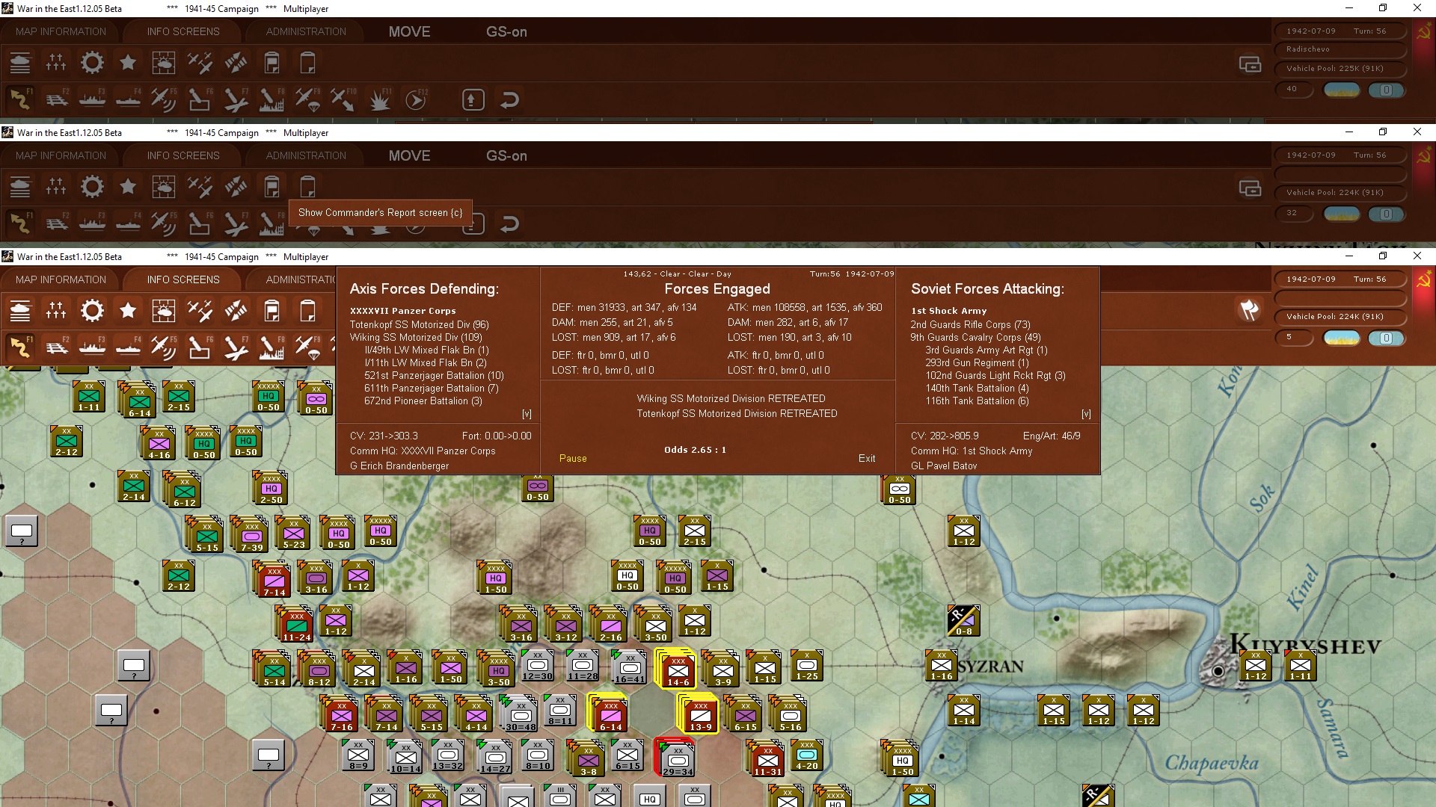Select 1-50 HQ counter near Chapaevka
Screen dimensions: 1436x807
click(901, 760)
